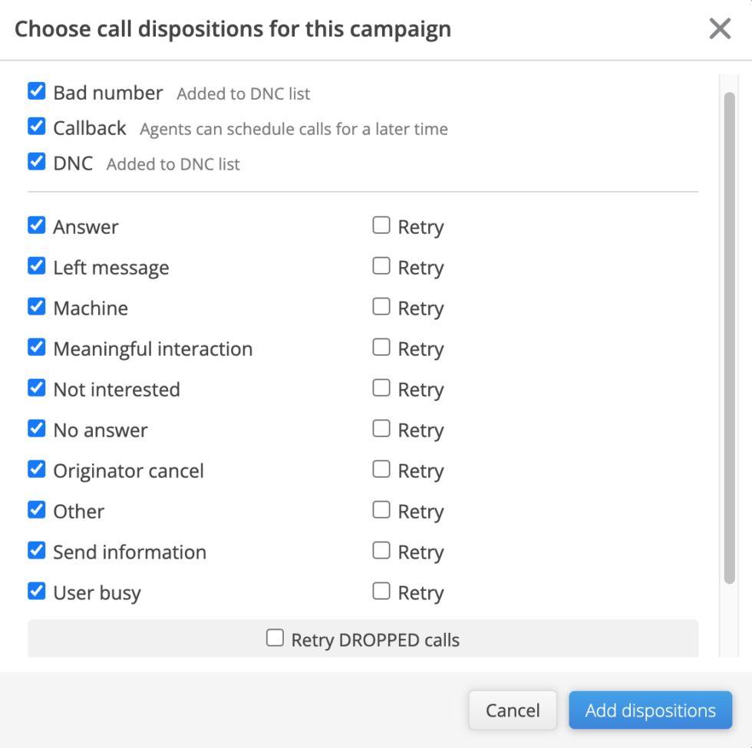Image resolution: width=752 pixels, height=748 pixels.
Task: Toggle Originator cancel disposition checkbox
Action: click(x=36, y=470)
